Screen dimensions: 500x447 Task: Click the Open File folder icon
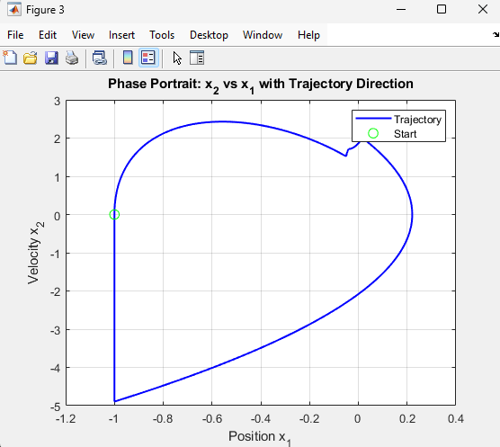(31, 58)
